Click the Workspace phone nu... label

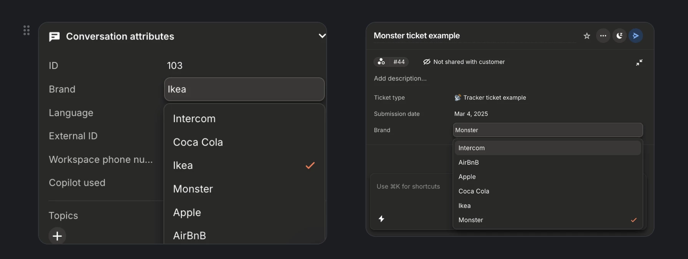(x=101, y=159)
